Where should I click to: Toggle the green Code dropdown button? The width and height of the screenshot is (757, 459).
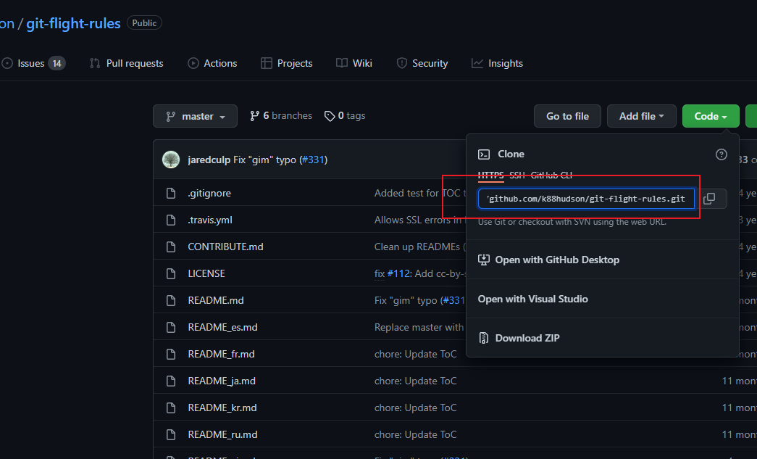(711, 116)
